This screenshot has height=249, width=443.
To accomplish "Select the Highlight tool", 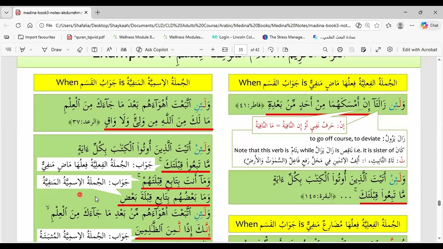I will click(x=22, y=49).
